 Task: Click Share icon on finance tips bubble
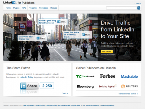click(41, 38)
